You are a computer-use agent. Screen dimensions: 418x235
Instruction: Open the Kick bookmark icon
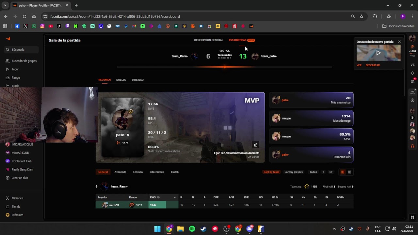pos(76,26)
